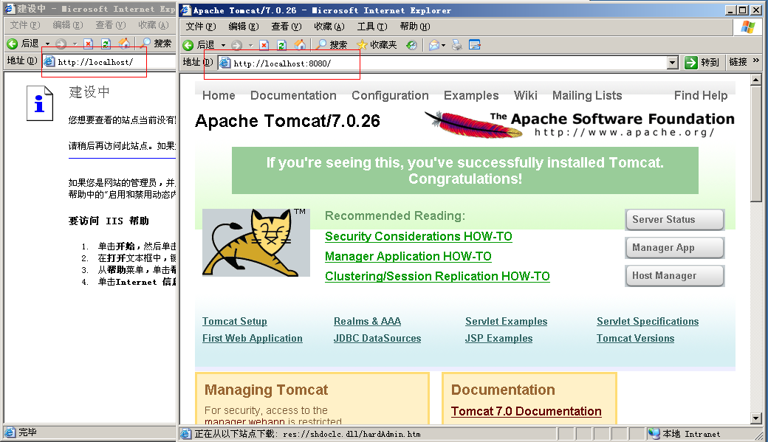Expand the Back history dropdown in Tomcat window
The height and width of the screenshot is (442, 768).
click(223, 46)
